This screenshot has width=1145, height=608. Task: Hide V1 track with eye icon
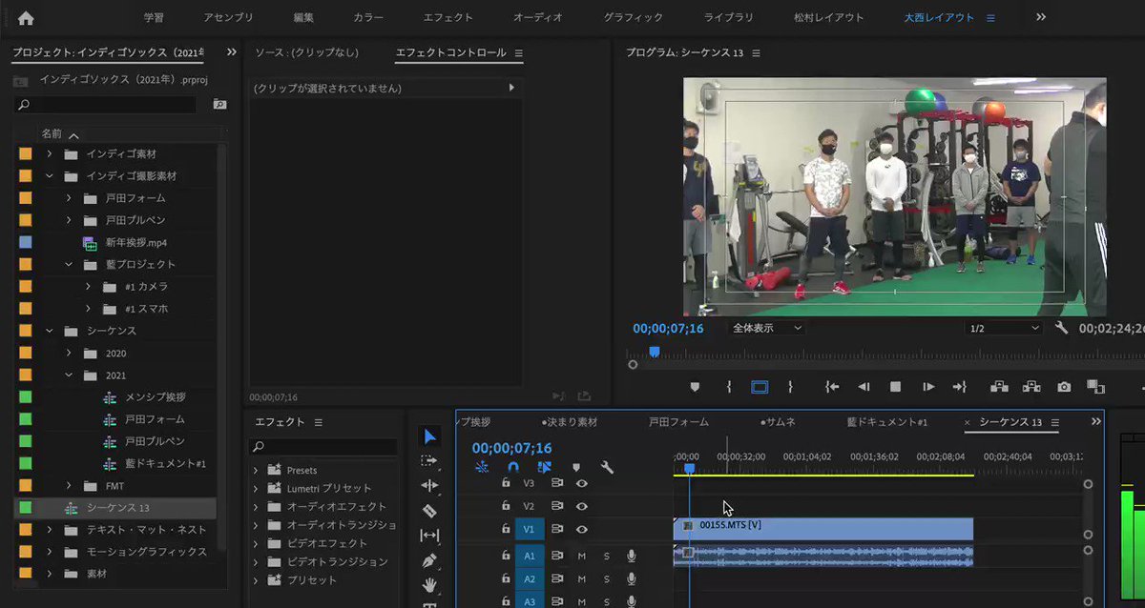coord(581,529)
